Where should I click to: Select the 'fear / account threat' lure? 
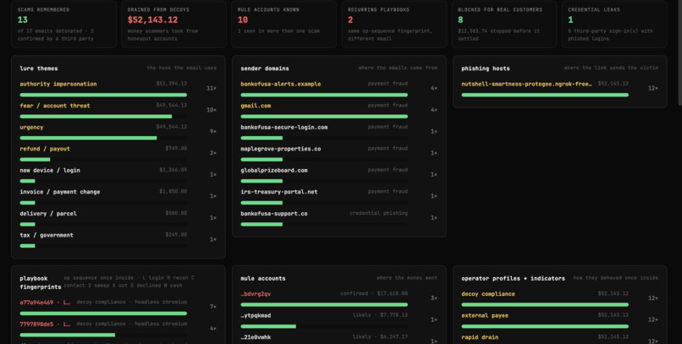(118, 110)
